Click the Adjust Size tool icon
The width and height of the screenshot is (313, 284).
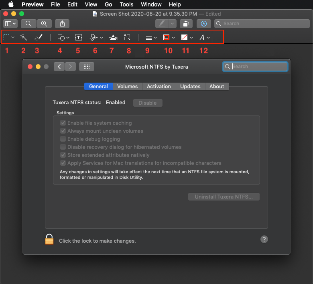click(x=127, y=37)
